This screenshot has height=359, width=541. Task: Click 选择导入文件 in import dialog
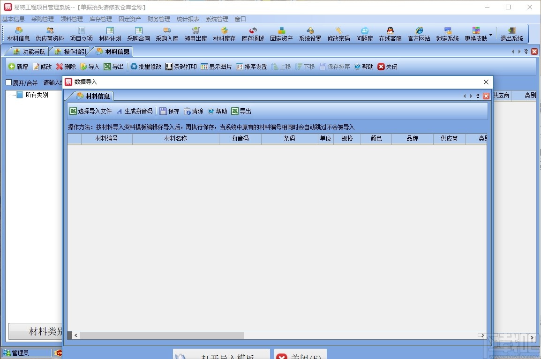pos(91,111)
